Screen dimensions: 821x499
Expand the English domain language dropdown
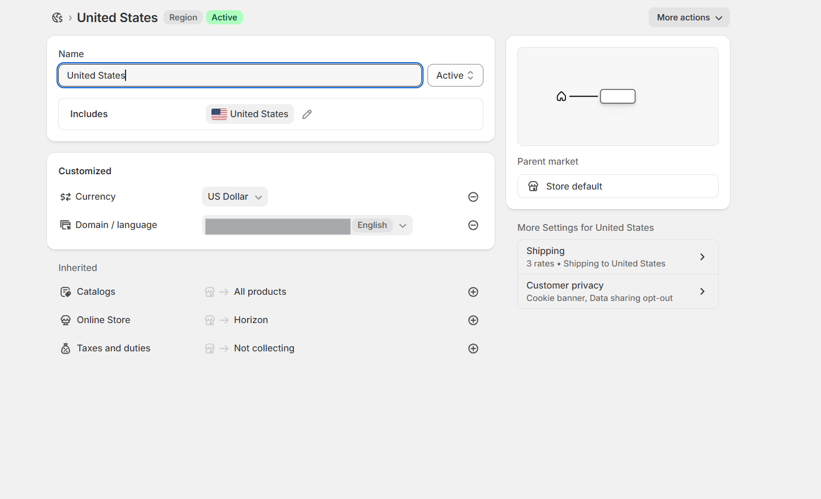(403, 225)
